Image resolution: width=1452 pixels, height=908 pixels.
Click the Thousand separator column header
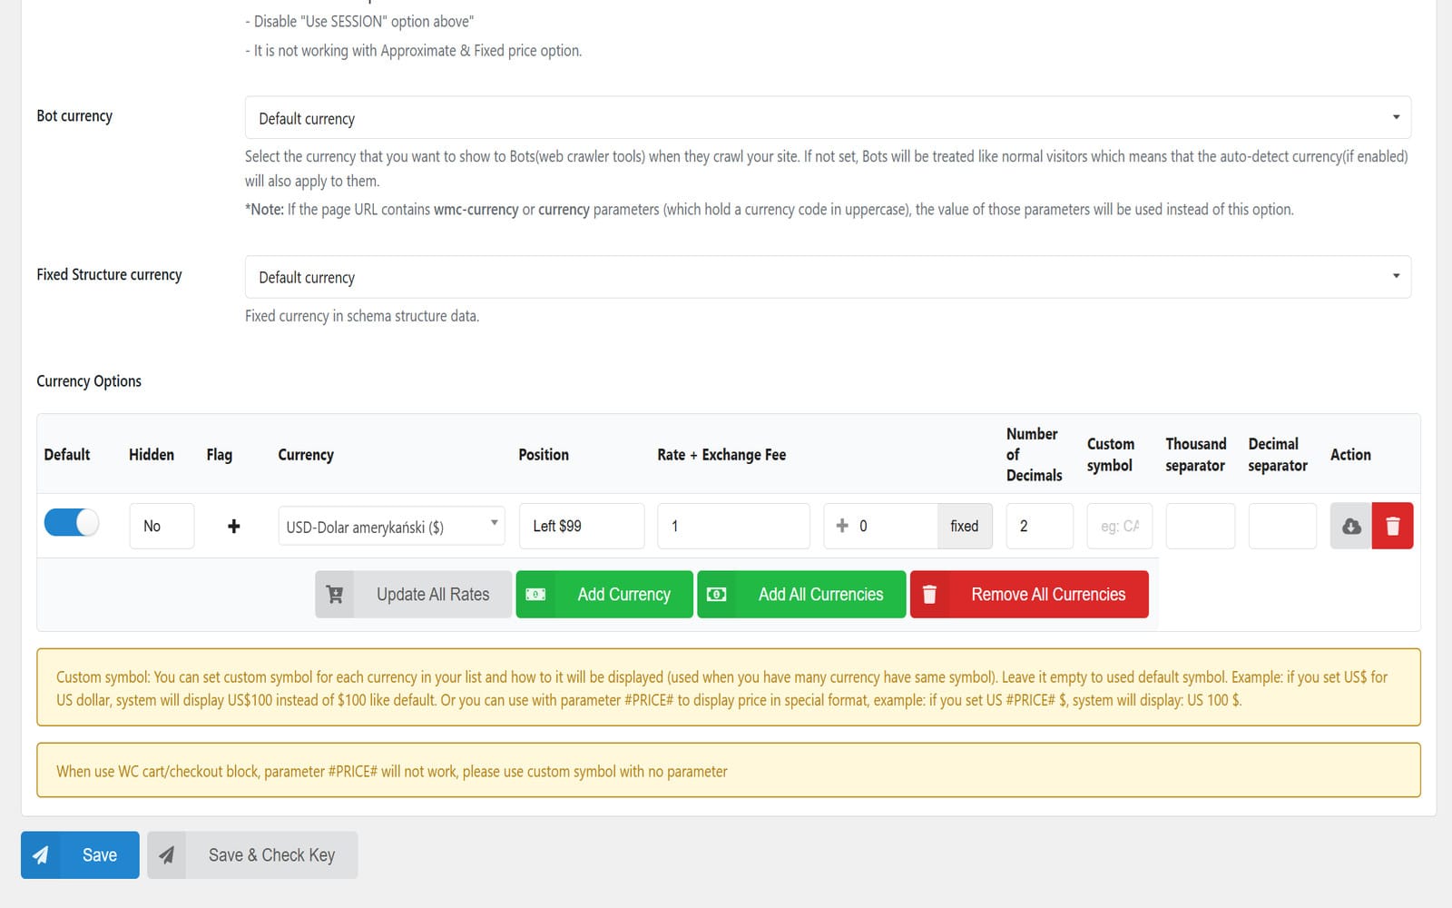1196,455
